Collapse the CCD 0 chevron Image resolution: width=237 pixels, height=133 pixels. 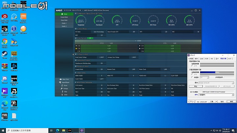136,41
